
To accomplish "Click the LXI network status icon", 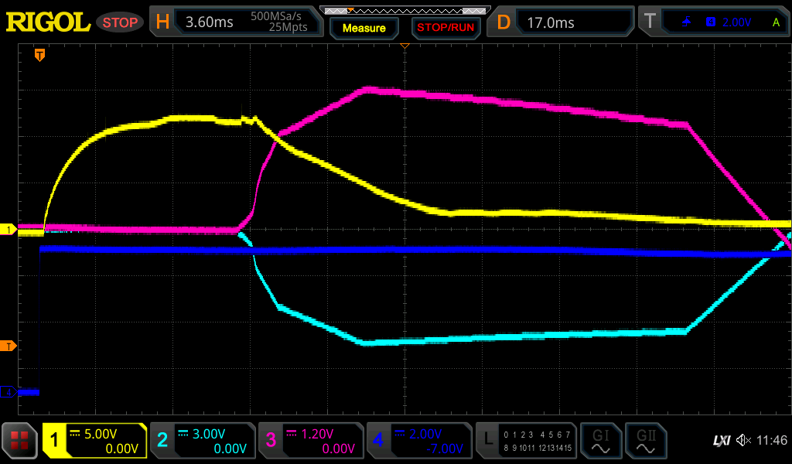I will [721, 441].
